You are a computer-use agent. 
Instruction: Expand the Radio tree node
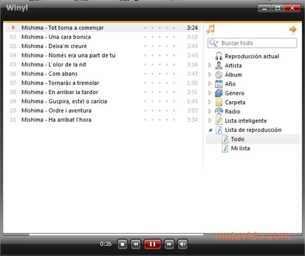(x=210, y=111)
